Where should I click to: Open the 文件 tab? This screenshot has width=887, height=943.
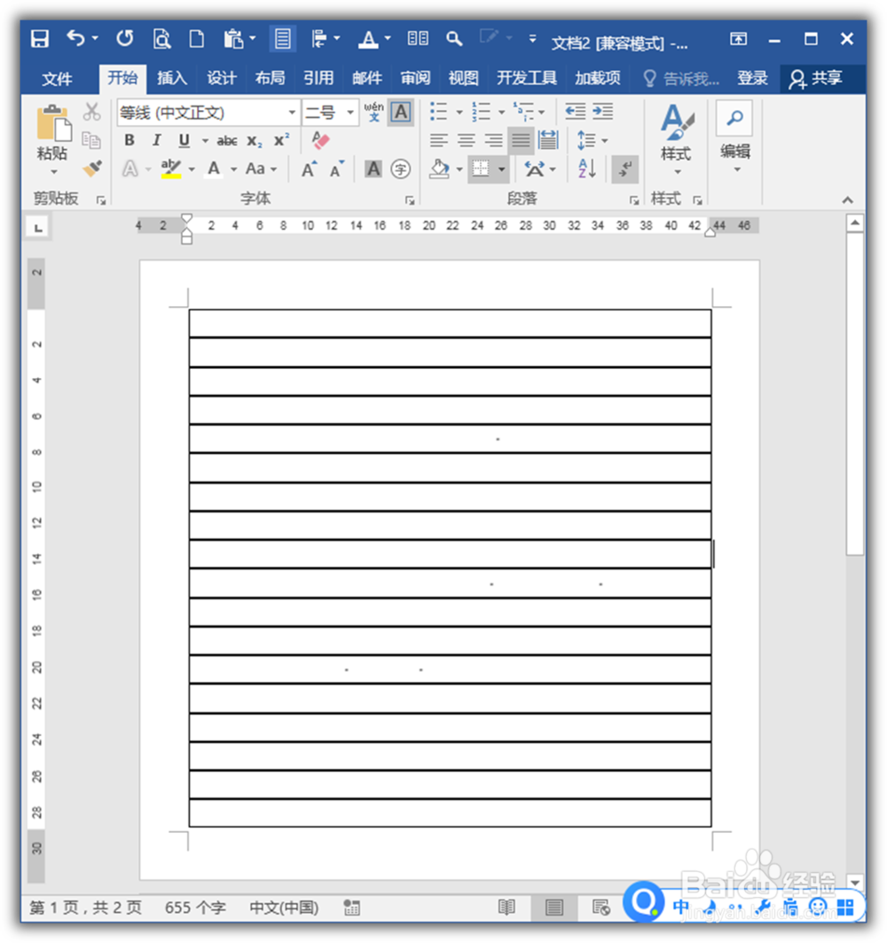click(x=57, y=79)
